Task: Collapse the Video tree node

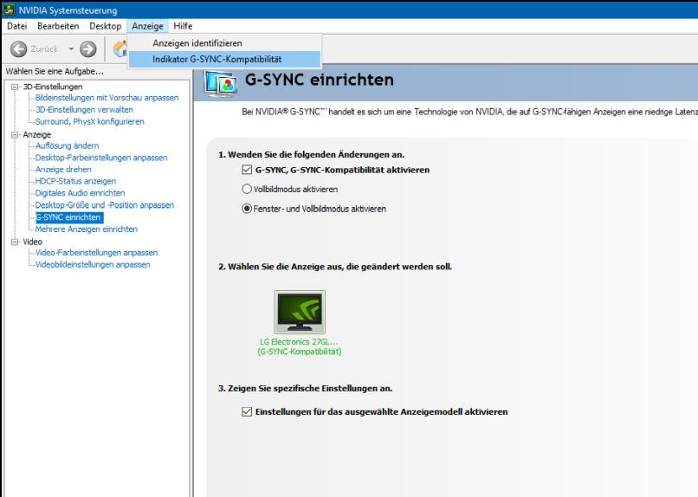Action: tap(15, 242)
